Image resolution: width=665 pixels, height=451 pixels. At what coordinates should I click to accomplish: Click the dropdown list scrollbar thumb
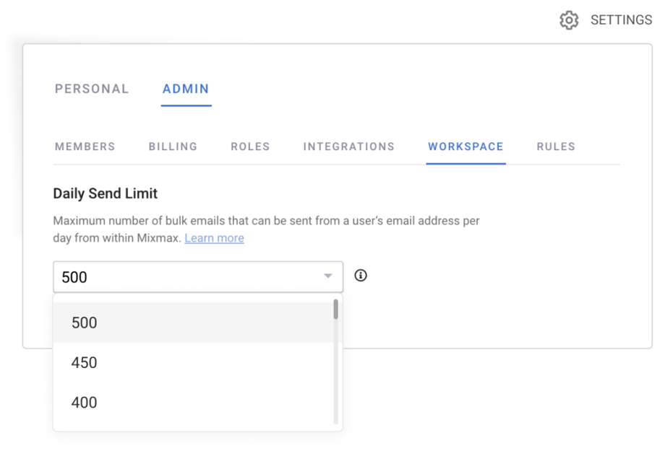335,310
